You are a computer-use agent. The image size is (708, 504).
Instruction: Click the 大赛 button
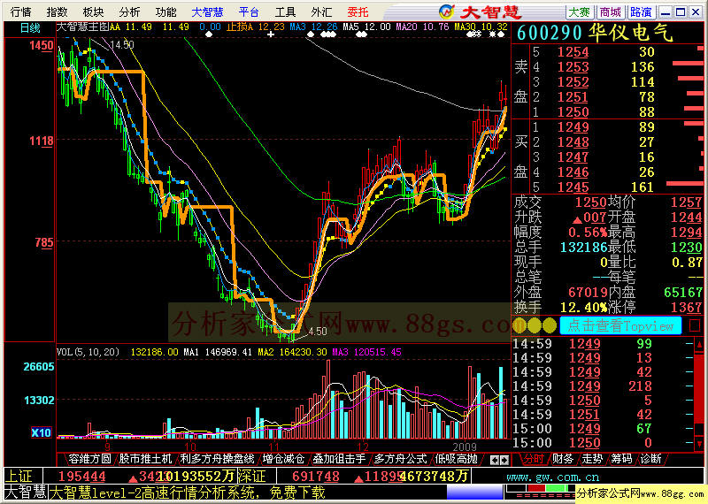[580, 12]
